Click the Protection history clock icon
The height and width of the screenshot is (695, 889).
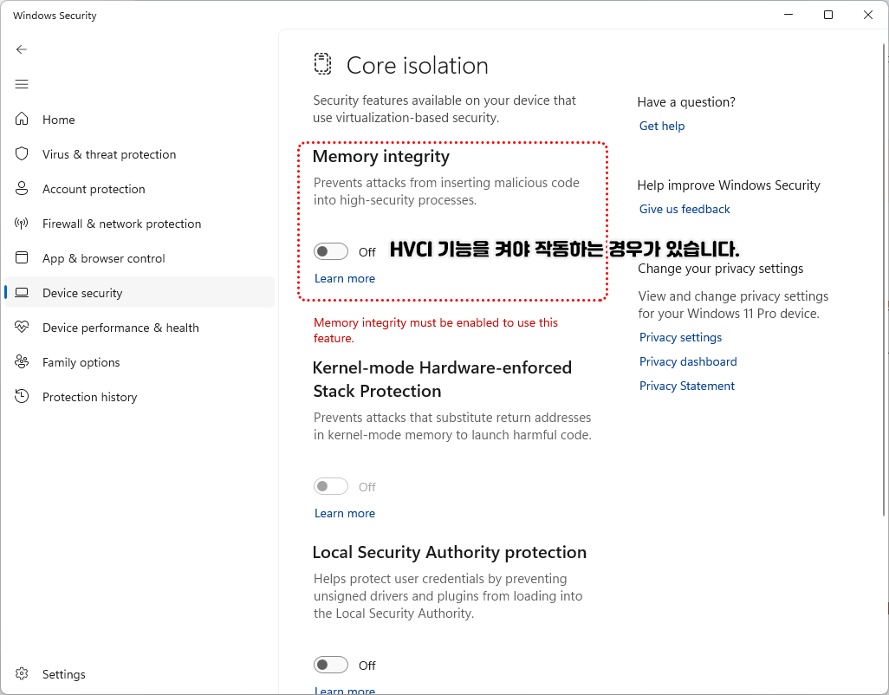click(22, 396)
